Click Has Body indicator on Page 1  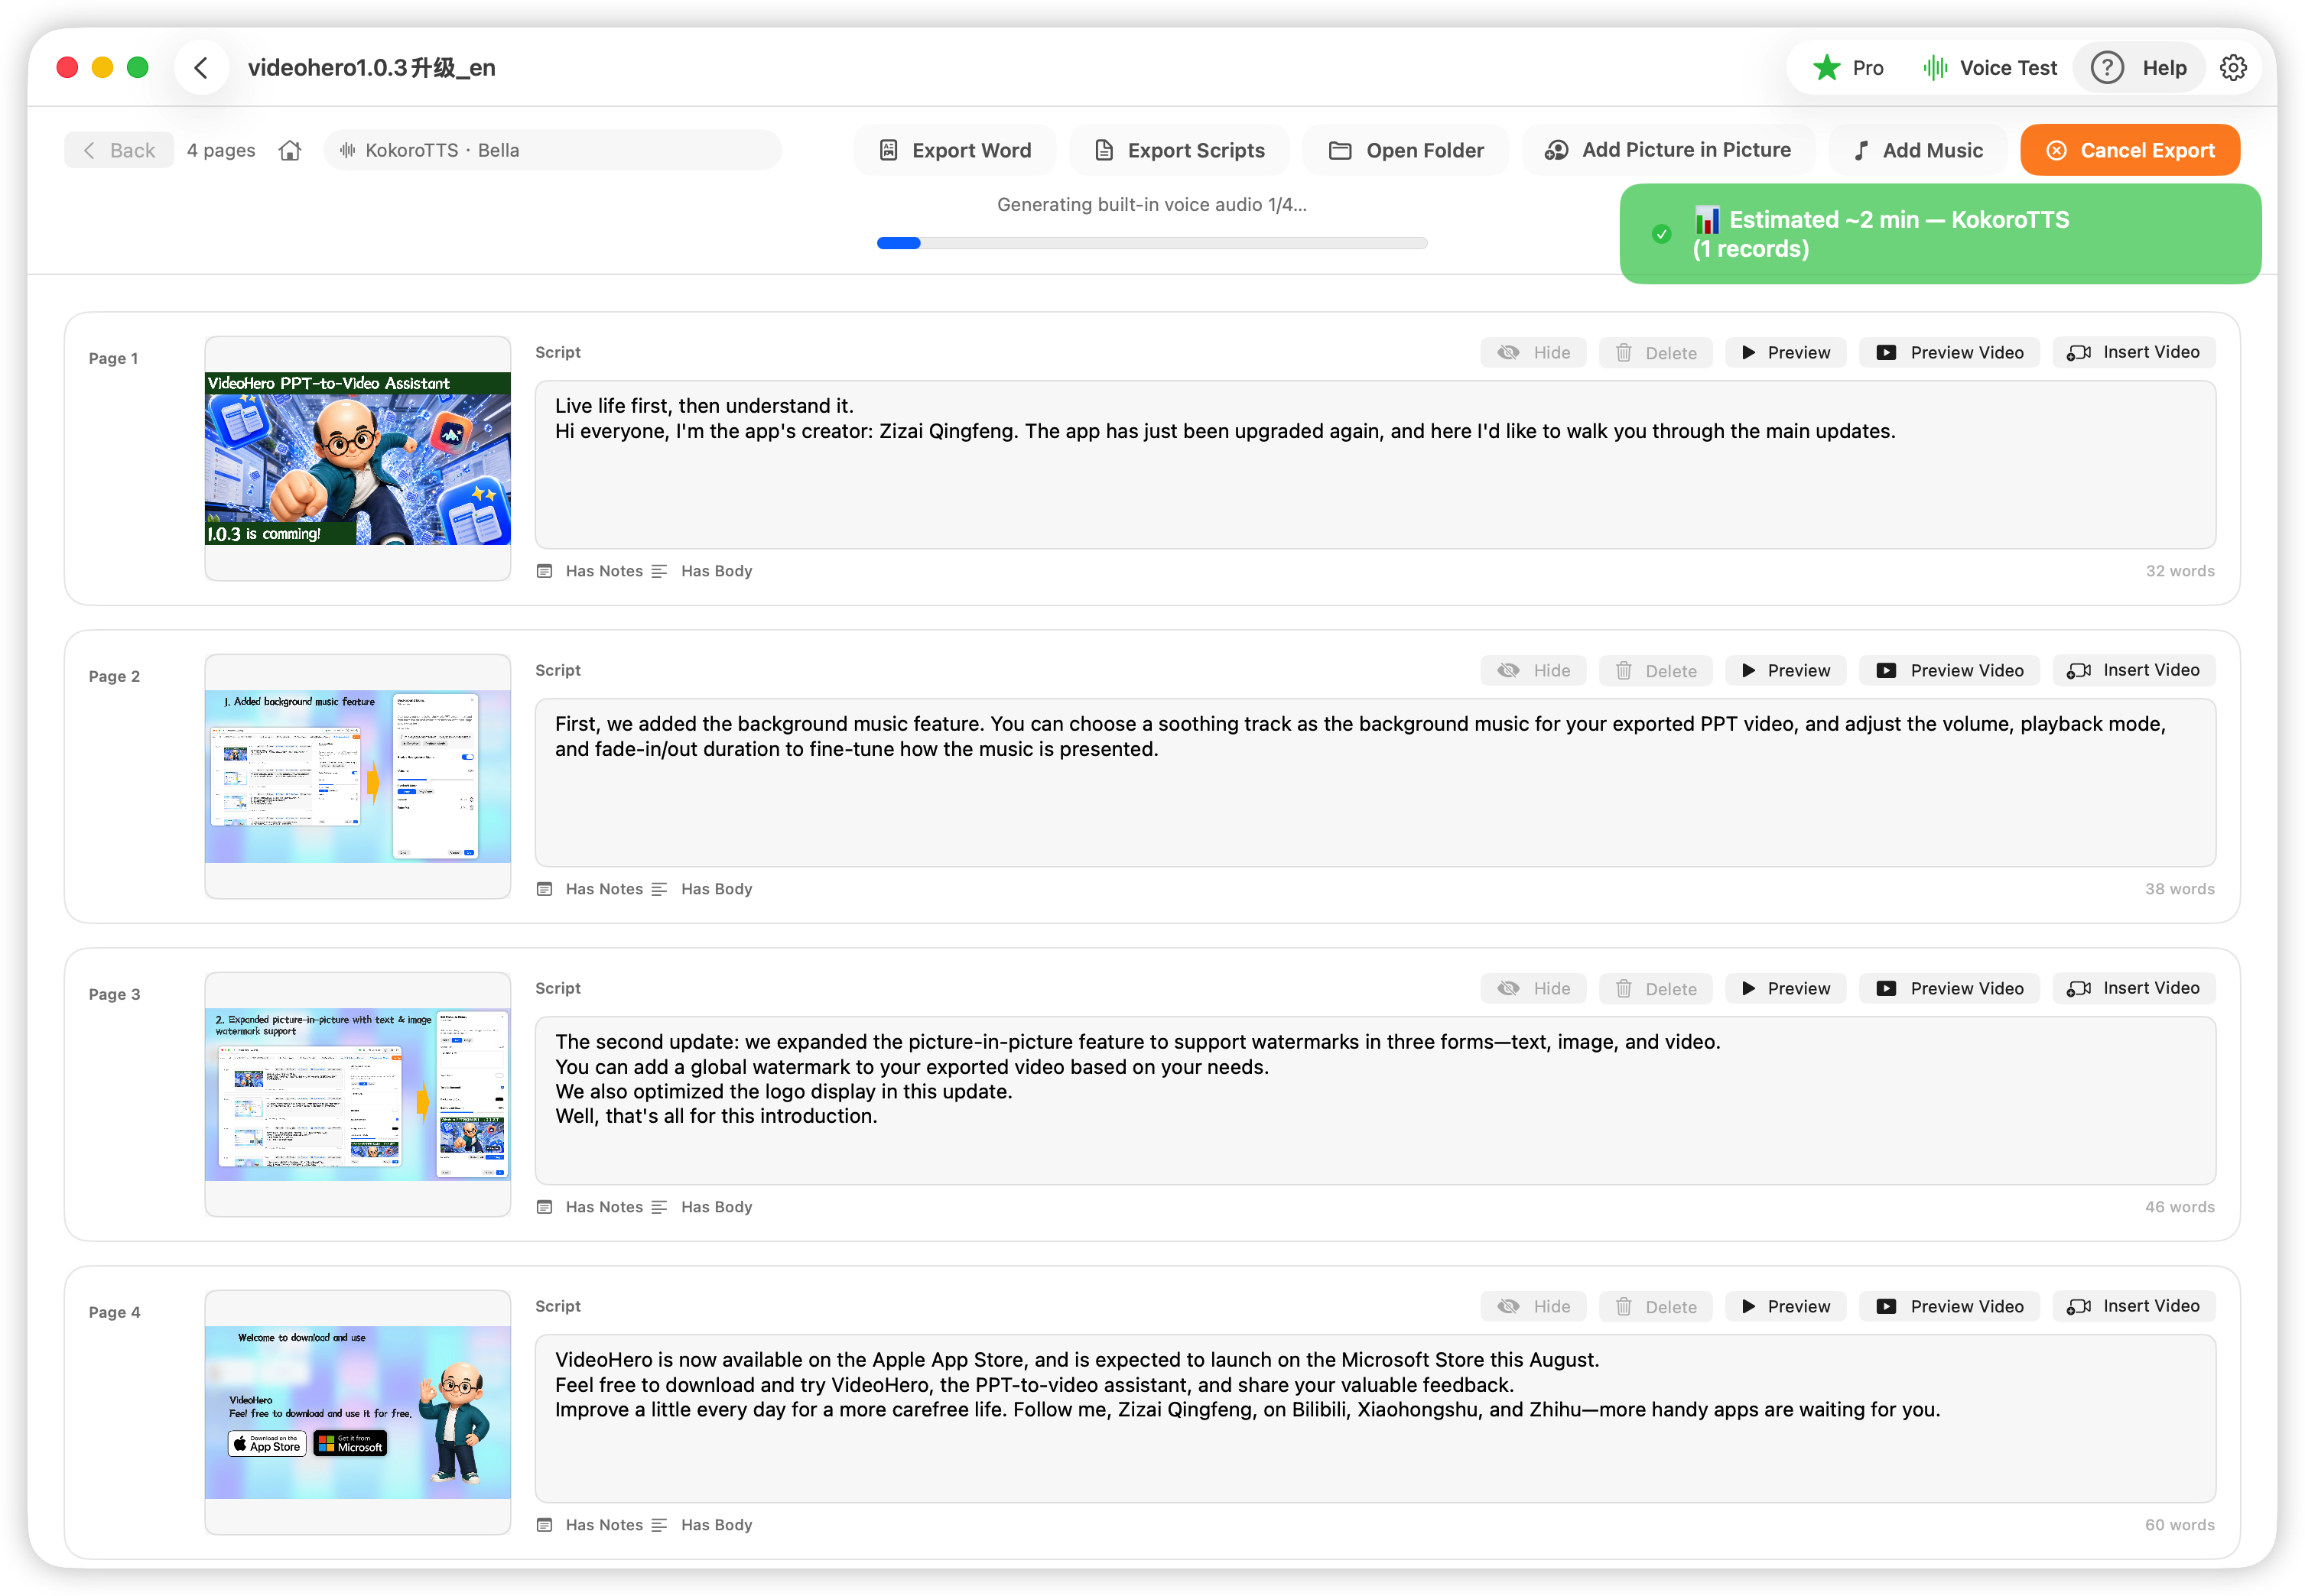(702, 571)
